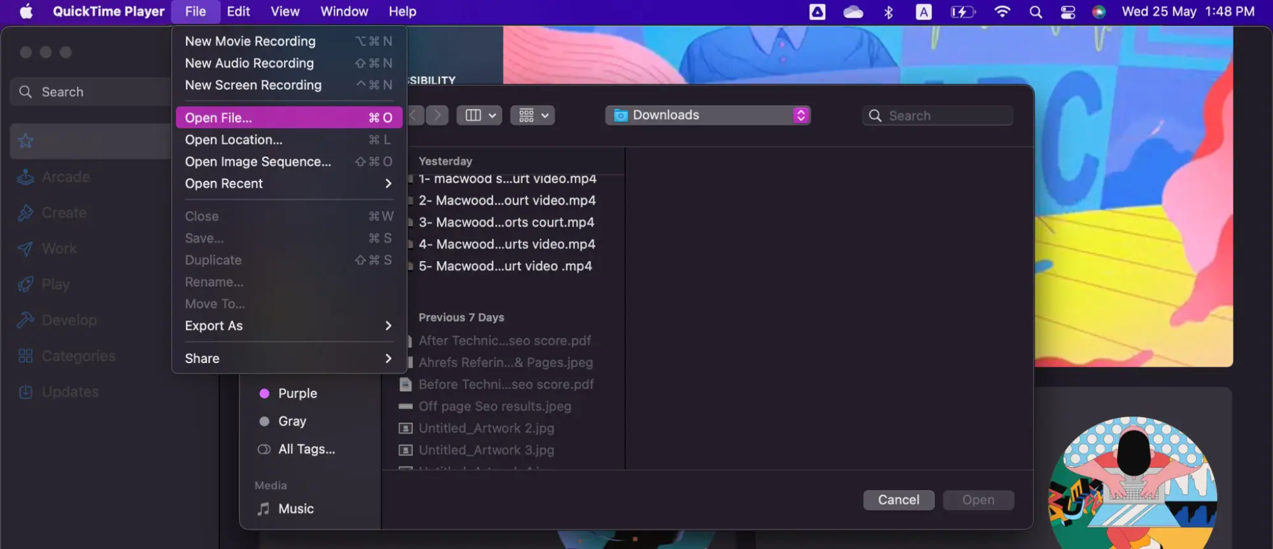This screenshot has width=1273, height=549.
Task: Choose New Movie Recording
Action: (289, 41)
